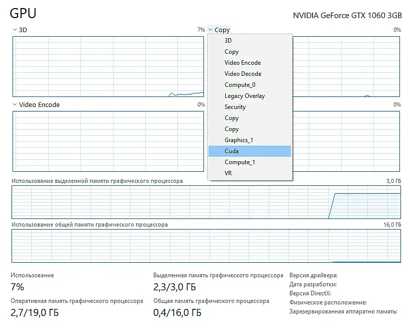
Task: Switch the graph to Graphics_1
Action: click(x=239, y=140)
